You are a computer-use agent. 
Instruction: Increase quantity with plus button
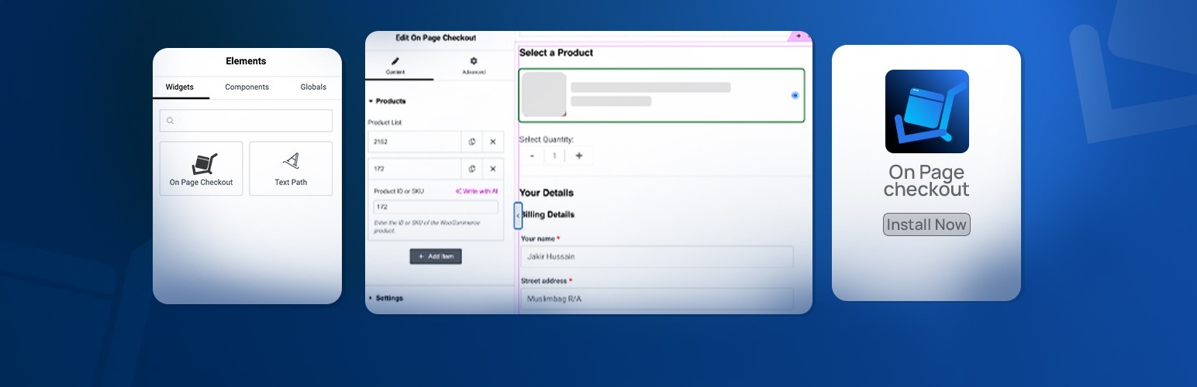578,156
